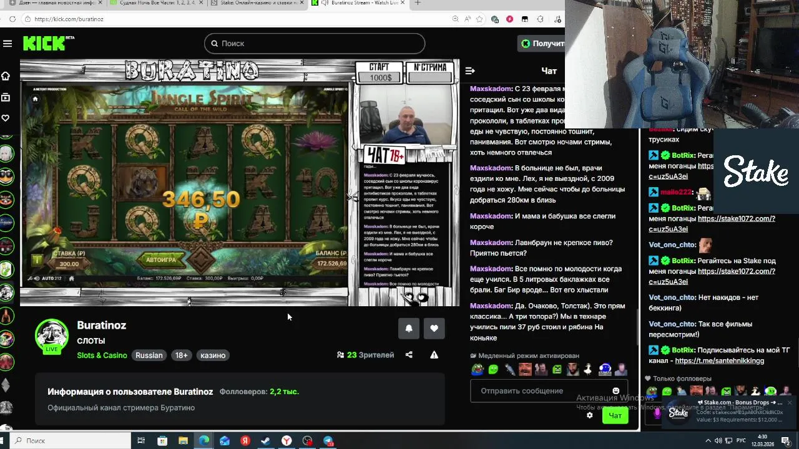Click the purple microphone icon
Image resolution: width=799 pixels, height=449 pixels.
tap(657, 413)
